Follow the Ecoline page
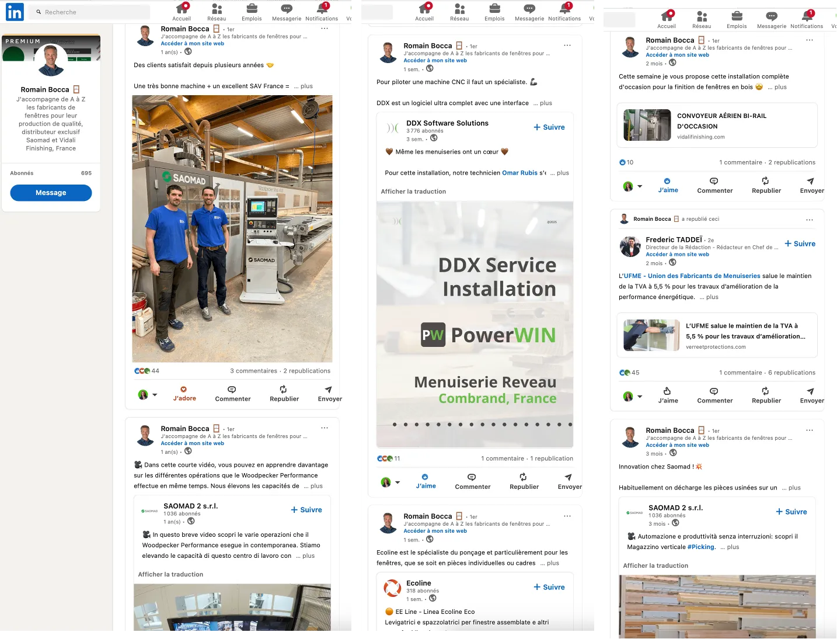The image size is (837, 639). pos(549,587)
